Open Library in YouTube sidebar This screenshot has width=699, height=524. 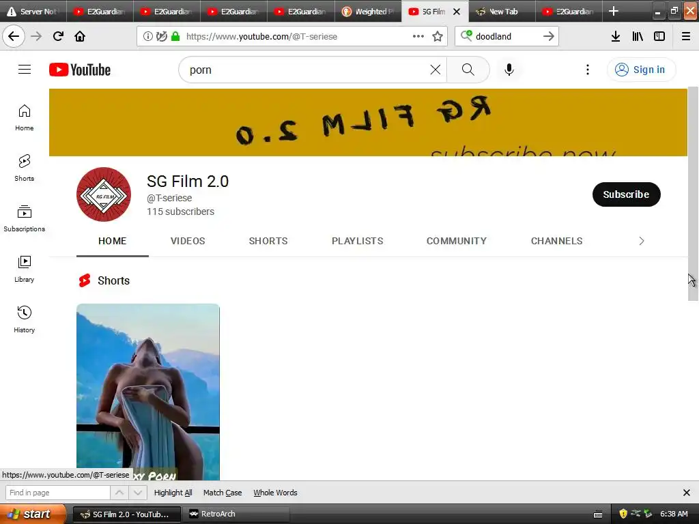pos(24,269)
